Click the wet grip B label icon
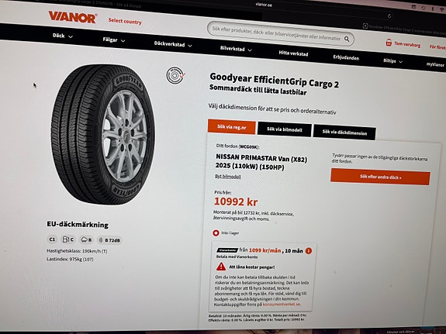The height and width of the screenshot is (334, 446). (x=86, y=239)
